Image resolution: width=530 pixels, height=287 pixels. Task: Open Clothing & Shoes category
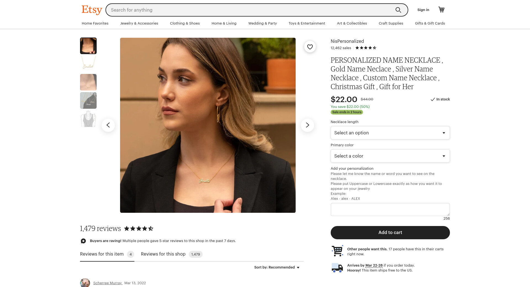tap(185, 23)
